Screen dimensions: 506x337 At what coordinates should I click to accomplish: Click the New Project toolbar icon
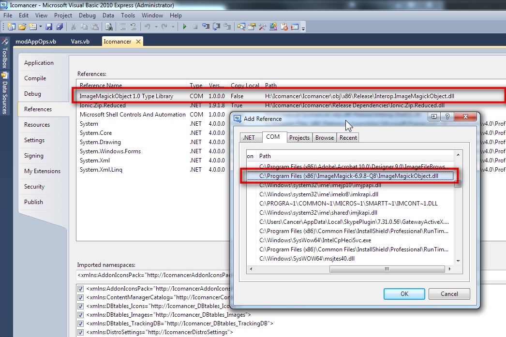point(11,27)
